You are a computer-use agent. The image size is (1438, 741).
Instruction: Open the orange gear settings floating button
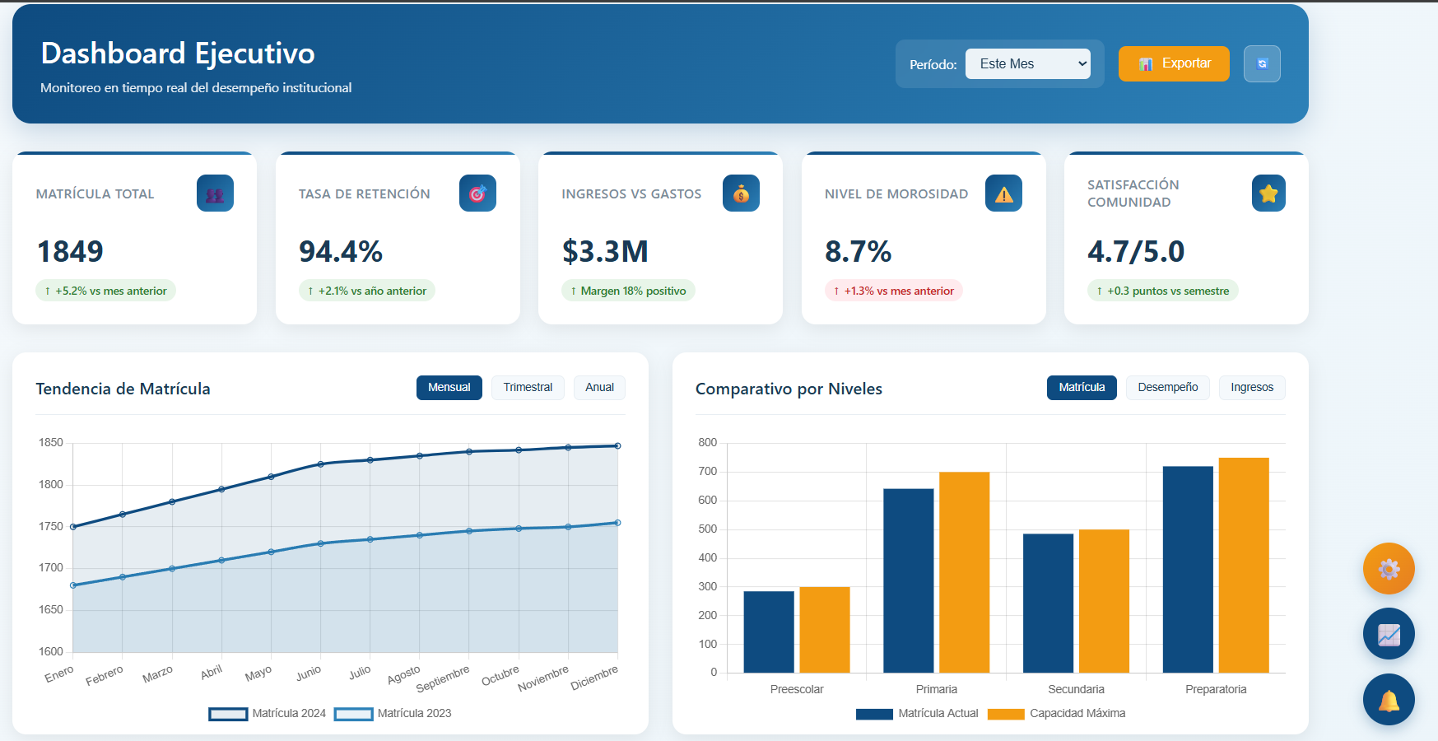tap(1389, 569)
